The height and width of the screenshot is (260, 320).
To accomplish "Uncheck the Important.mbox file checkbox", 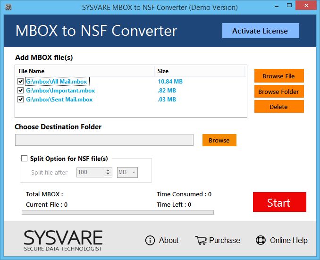I will 20,91.
